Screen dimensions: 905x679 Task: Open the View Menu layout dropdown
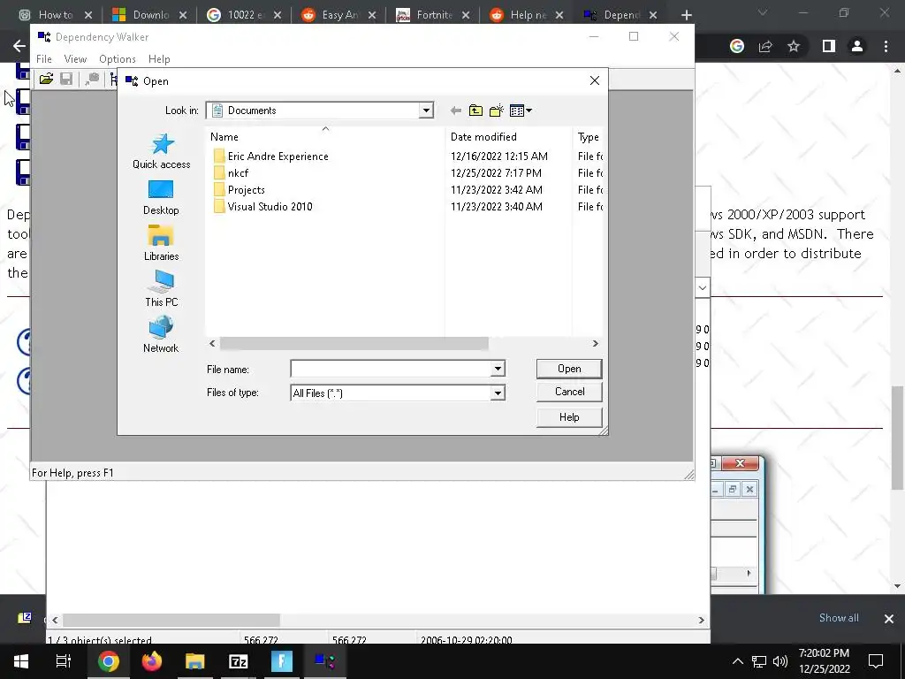click(521, 111)
